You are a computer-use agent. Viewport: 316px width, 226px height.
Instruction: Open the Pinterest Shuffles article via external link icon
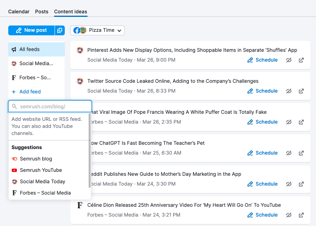(x=301, y=60)
